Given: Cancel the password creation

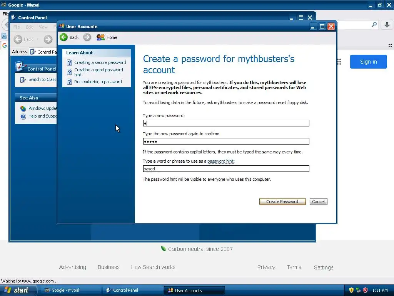Looking at the screenshot, I should click(x=318, y=202).
